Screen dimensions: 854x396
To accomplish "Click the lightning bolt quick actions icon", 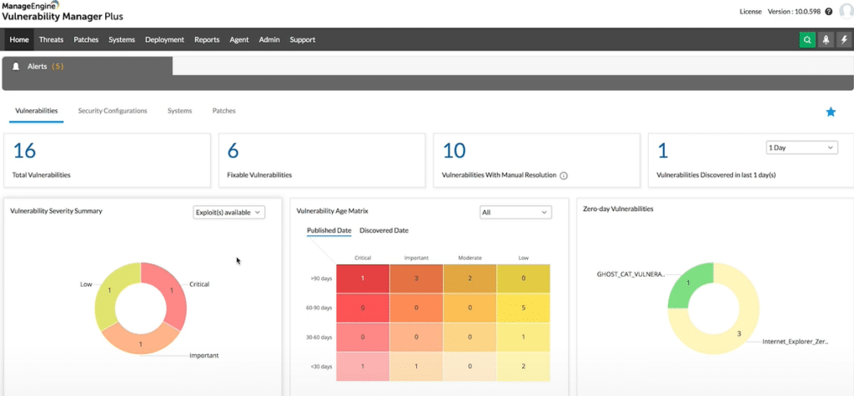I will (844, 40).
